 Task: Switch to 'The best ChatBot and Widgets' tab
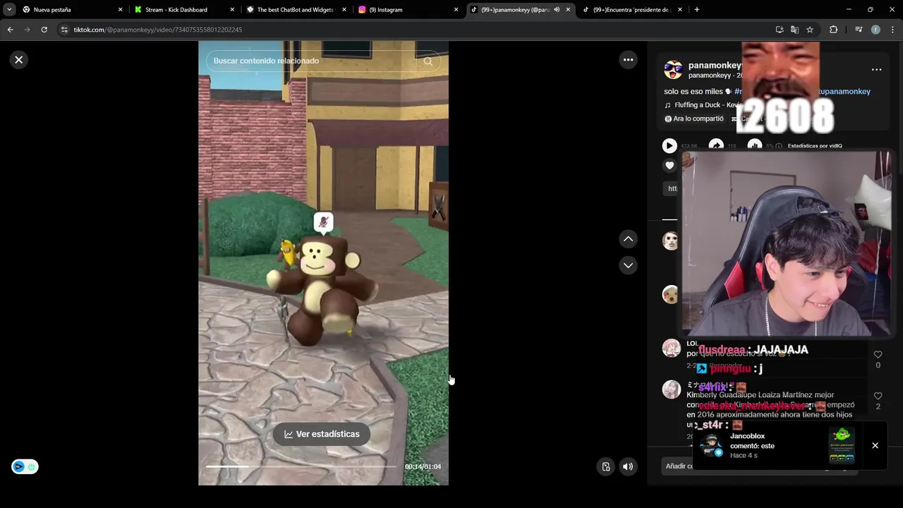click(x=296, y=10)
